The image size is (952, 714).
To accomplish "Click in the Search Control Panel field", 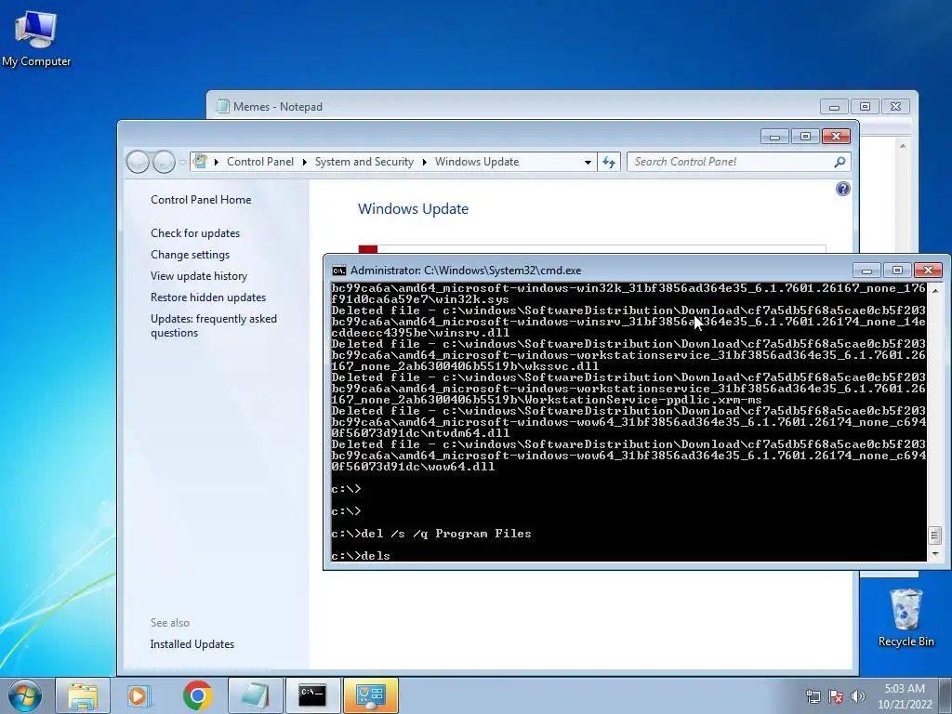I will [731, 162].
